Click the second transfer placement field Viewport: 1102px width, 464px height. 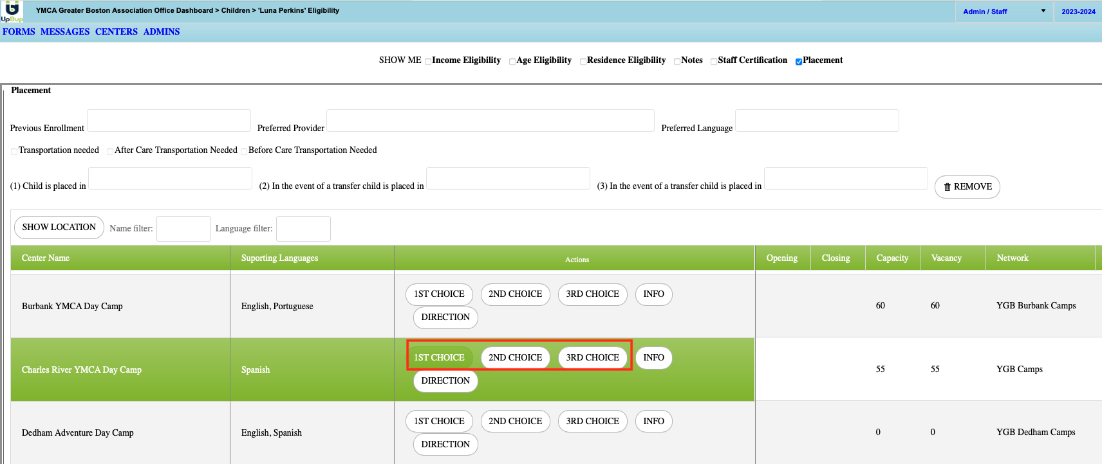[508, 178]
